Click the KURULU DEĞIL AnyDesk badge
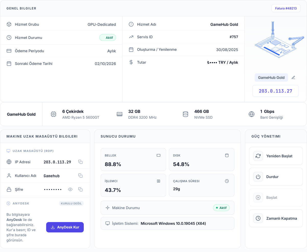 pos(71,203)
